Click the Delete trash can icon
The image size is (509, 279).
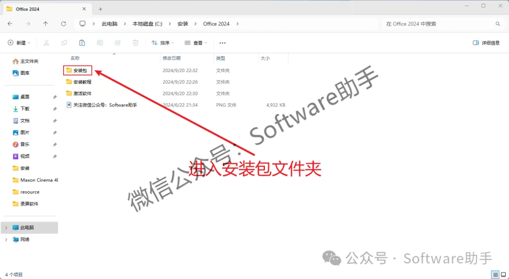[136, 43]
